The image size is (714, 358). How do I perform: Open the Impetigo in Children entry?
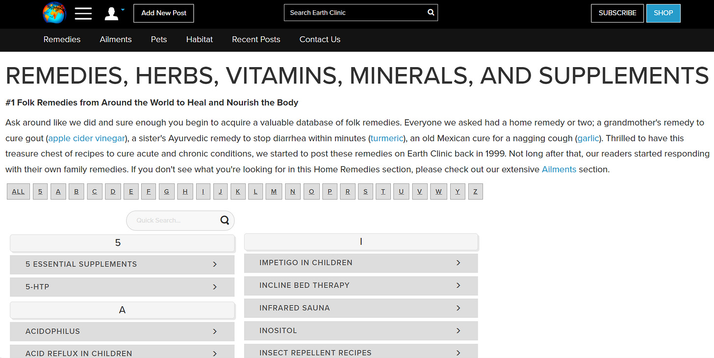tap(361, 263)
